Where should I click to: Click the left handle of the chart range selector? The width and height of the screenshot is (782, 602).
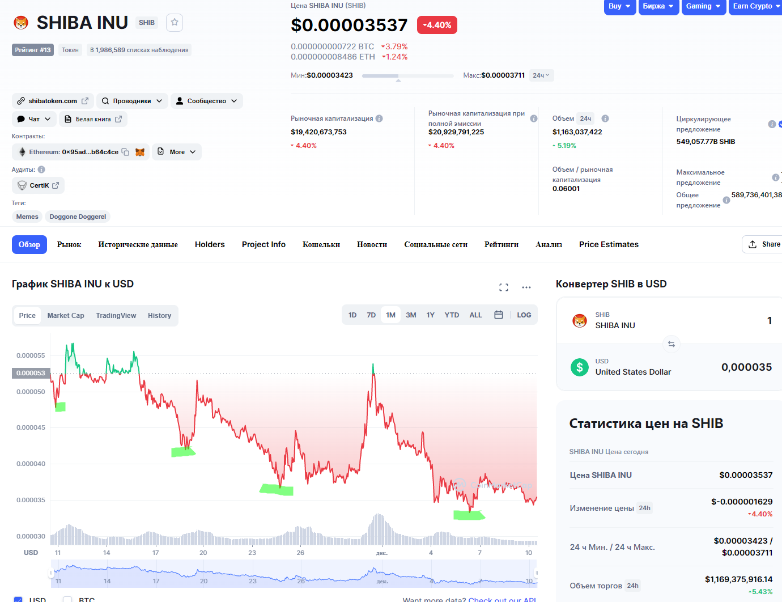(x=52, y=573)
